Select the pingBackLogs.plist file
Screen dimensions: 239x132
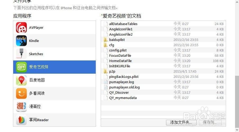click(x=163, y=77)
